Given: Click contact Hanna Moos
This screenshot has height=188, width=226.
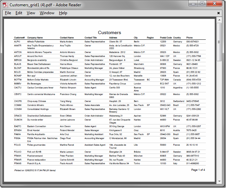Looking at the screenshot, I should 66,64.
